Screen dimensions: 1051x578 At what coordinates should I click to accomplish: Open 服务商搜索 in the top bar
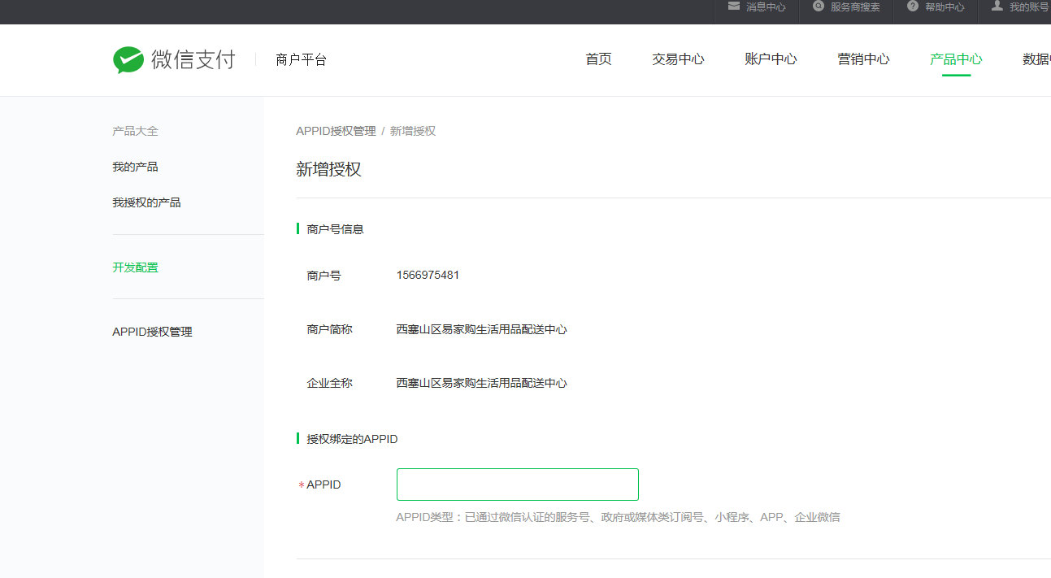click(855, 7)
